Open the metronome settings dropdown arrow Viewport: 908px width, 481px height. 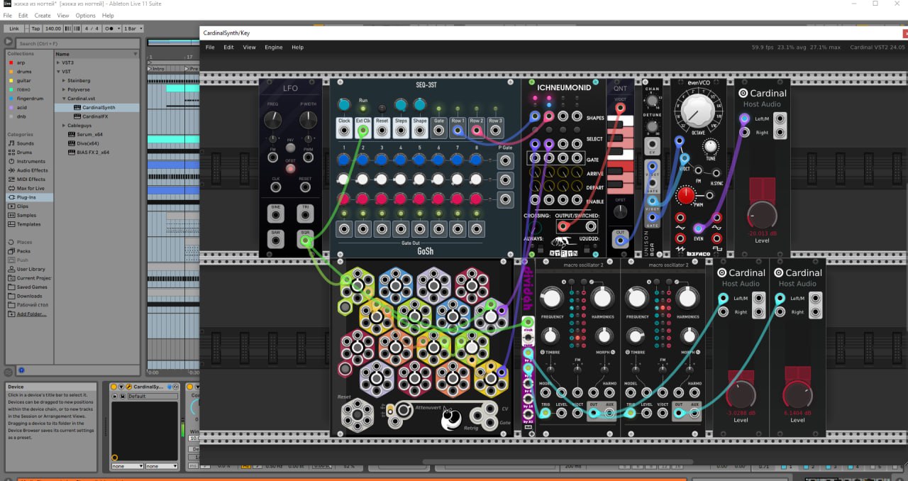118,28
